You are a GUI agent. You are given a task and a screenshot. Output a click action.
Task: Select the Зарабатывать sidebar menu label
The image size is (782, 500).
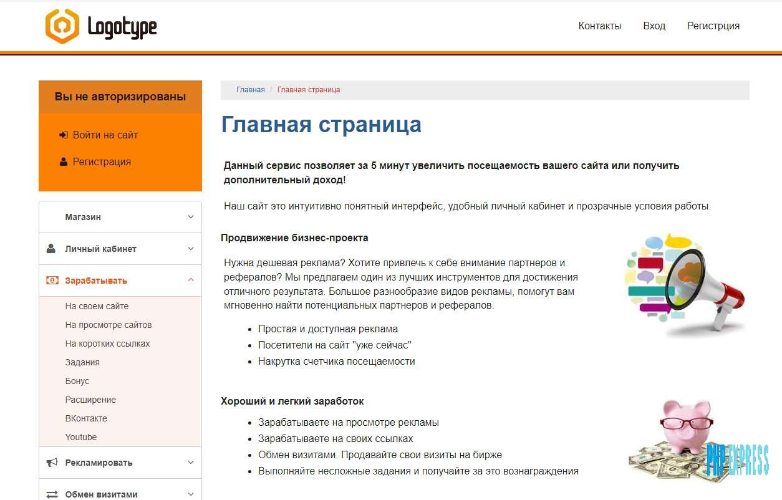[96, 281]
